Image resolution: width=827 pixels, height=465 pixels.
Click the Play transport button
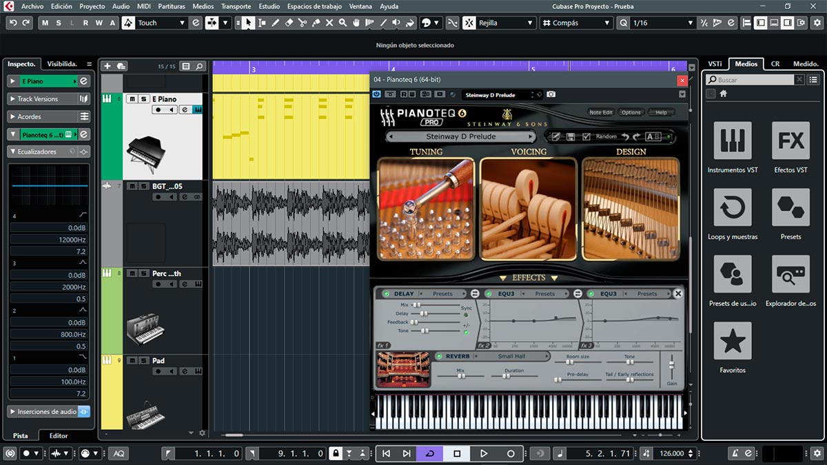tap(483, 453)
